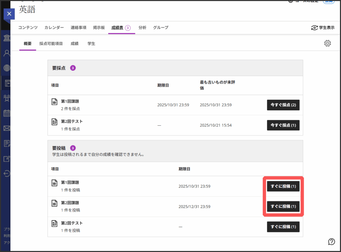Click 今すぐ採点 (1) for 第2回テスト

[283, 125]
